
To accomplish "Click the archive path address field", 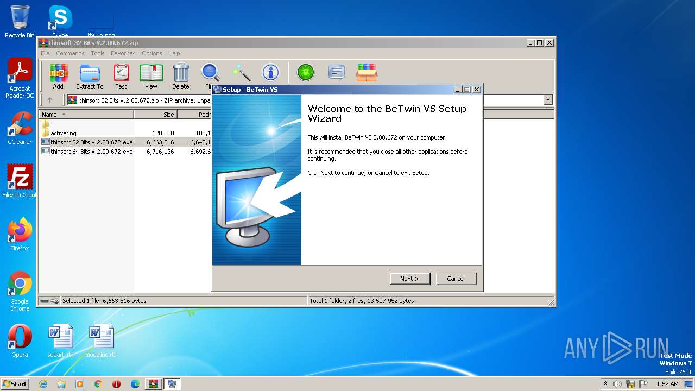I will [309, 100].
